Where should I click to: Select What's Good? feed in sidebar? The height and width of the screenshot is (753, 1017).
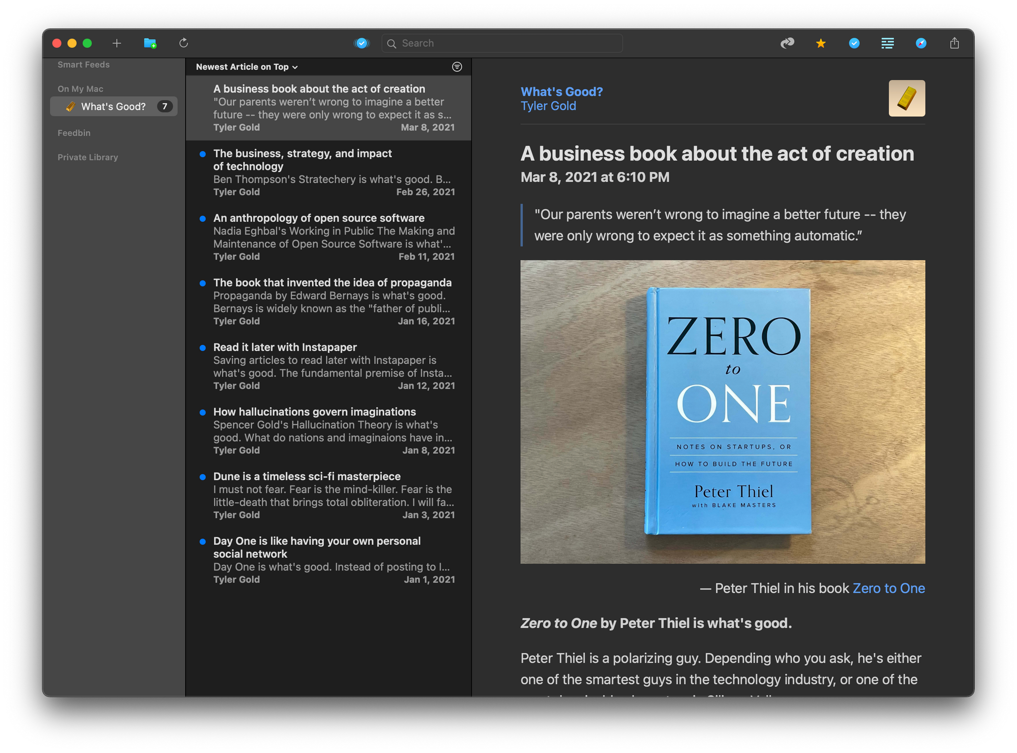tap(113, 106)
